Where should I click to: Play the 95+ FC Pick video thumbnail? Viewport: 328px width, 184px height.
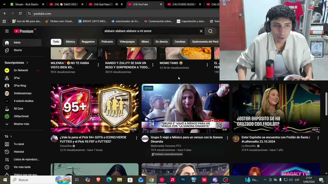(95, 108)
